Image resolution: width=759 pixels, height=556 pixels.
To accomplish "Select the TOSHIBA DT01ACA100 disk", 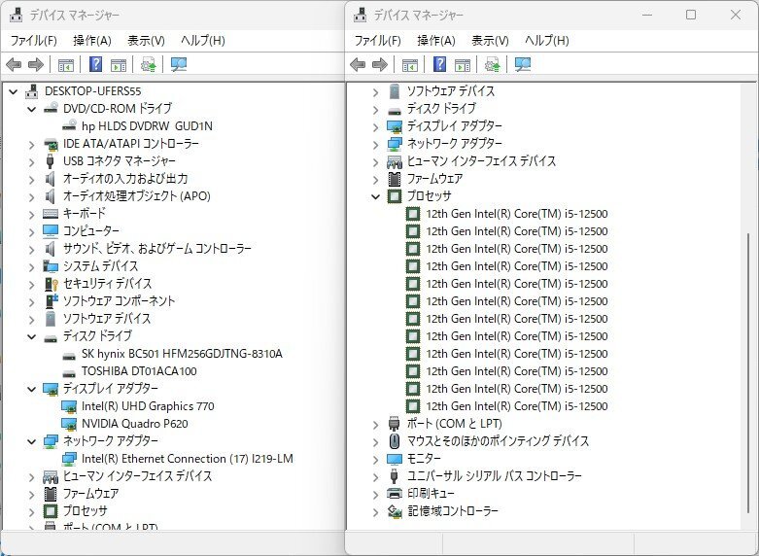I will [x=139, y=371].
